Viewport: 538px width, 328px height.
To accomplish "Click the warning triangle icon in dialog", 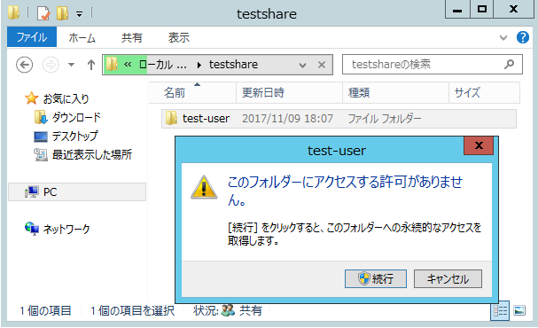I will (204, 187).
